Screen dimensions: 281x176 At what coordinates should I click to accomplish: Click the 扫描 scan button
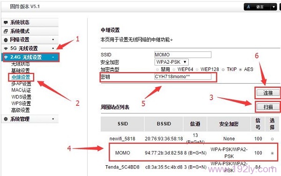(268, 107)
